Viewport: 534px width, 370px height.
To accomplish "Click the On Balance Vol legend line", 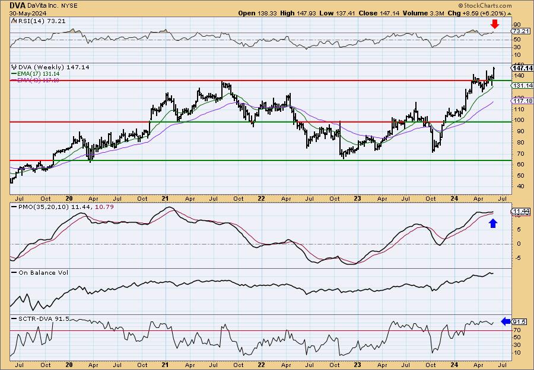I will pyautogui.click(x=14, y=273).
